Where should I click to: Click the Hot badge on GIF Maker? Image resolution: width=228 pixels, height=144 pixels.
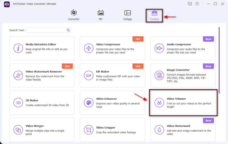click(138, 66)
